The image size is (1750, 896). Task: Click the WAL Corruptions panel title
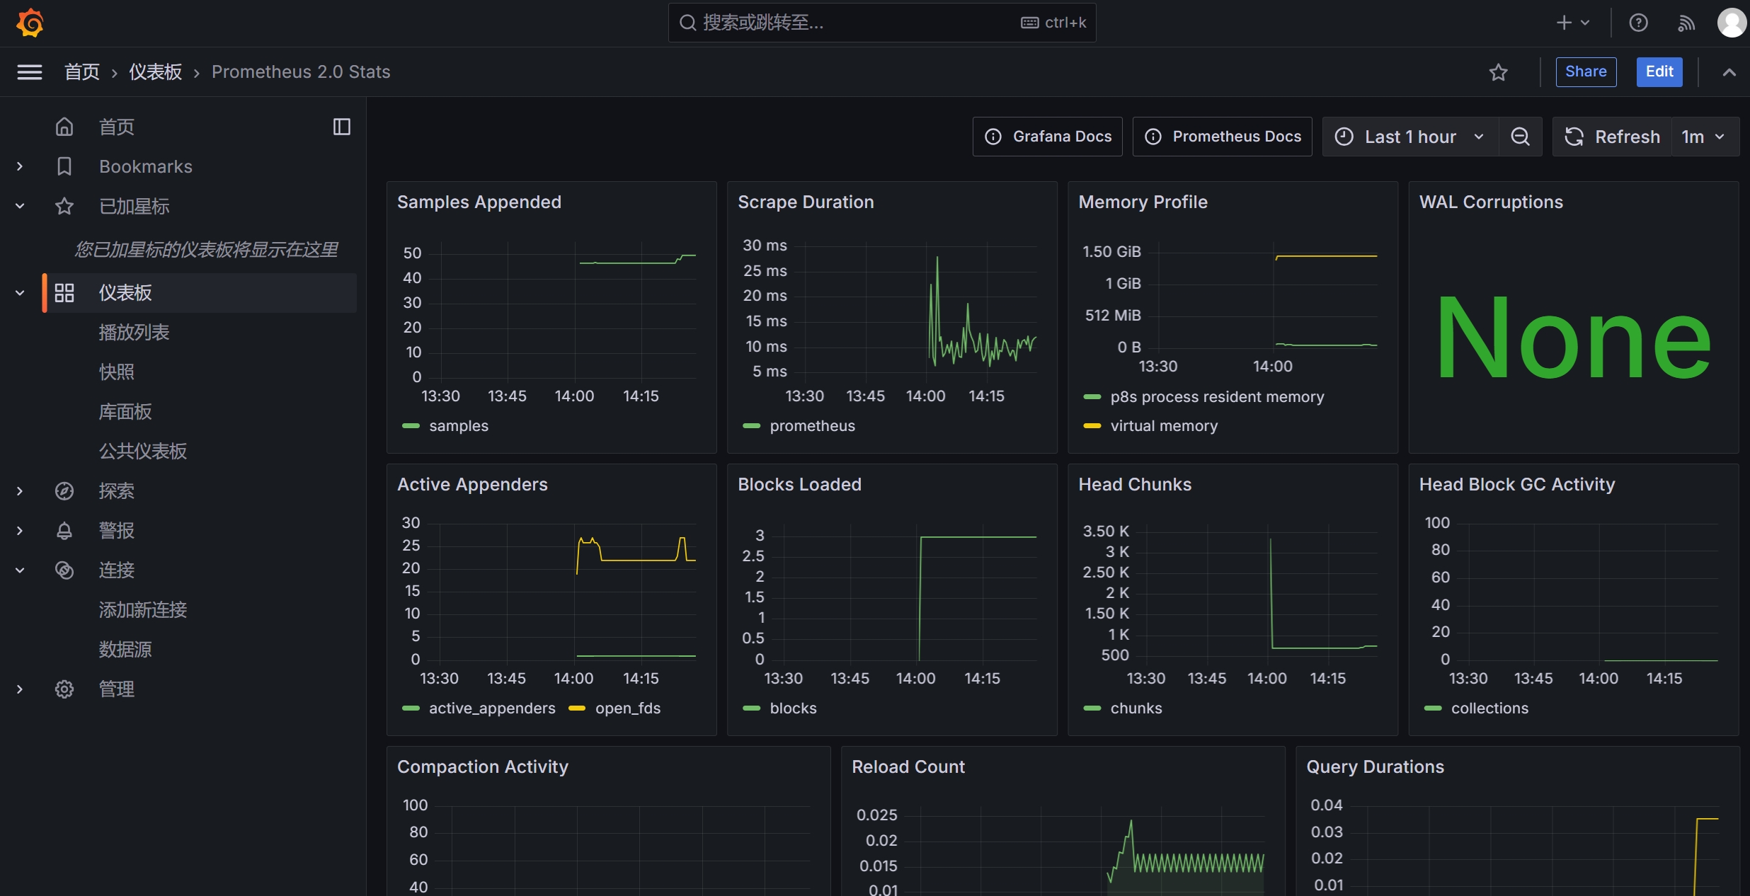(1491, 202)
